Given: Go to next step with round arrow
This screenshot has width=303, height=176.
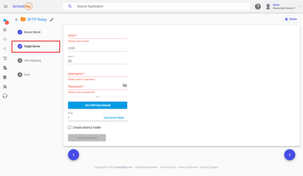Looking at the screenshot, I should tap(289, 155).
